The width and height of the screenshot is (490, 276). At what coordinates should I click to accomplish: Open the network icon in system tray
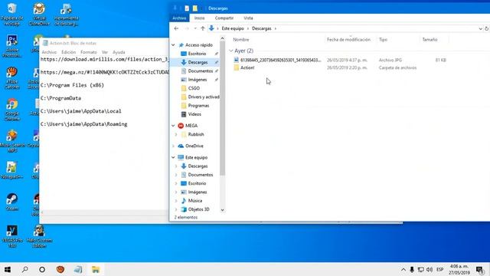421,269
